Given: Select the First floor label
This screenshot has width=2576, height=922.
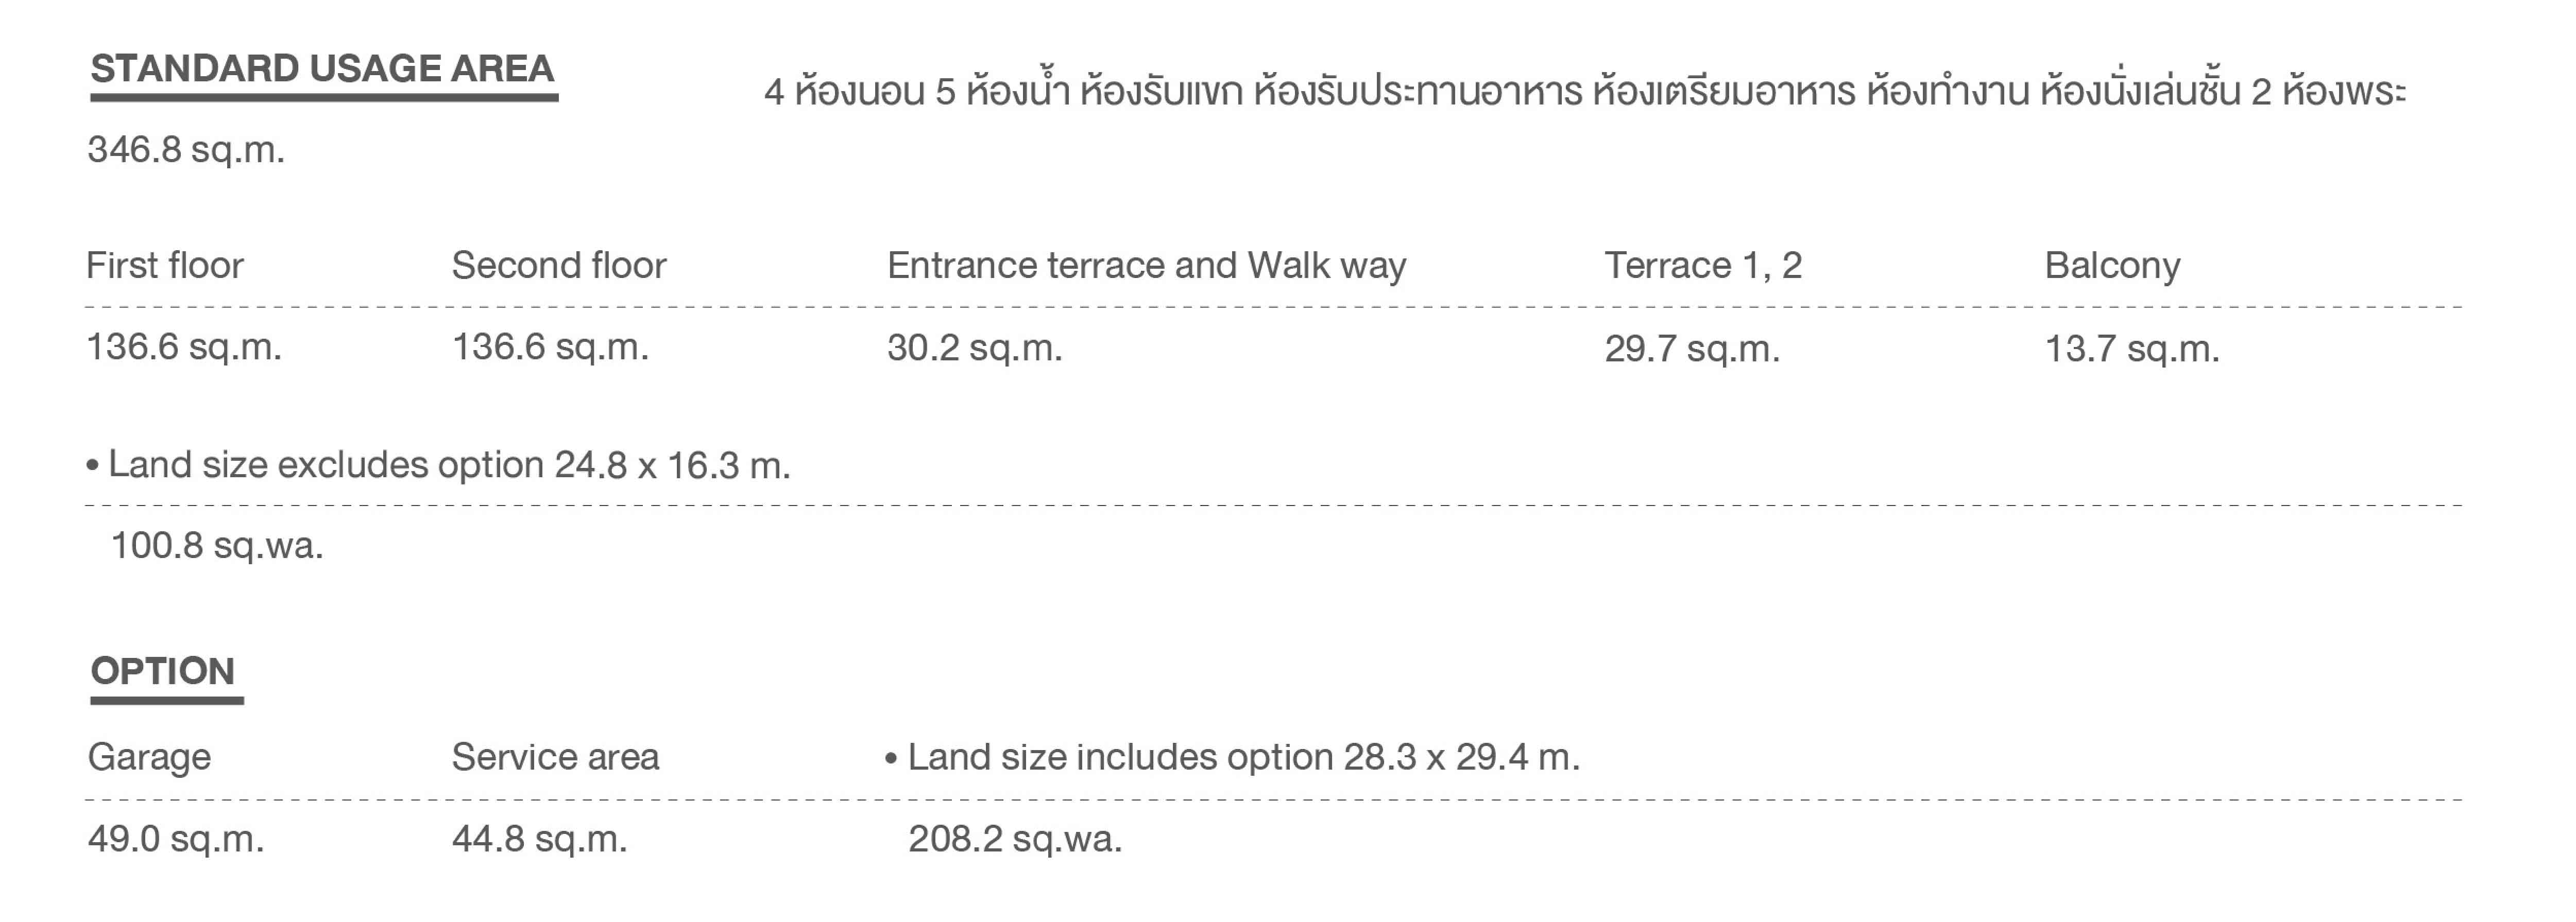Looking at the screenshot, I should click(165, 266).
